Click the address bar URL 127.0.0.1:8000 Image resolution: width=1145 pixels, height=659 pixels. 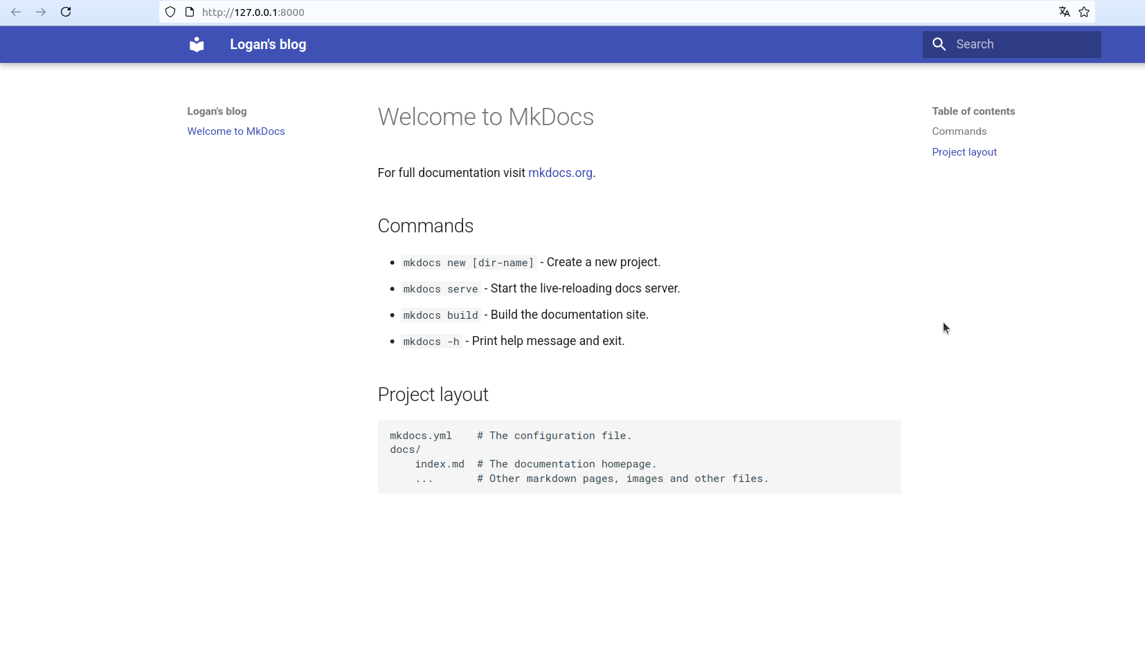pos(253,12)
